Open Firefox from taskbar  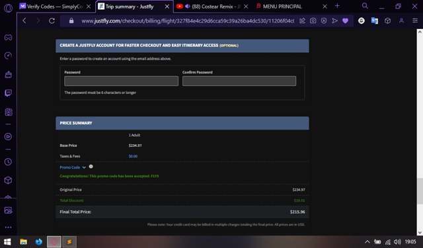(x=39, y=242)
